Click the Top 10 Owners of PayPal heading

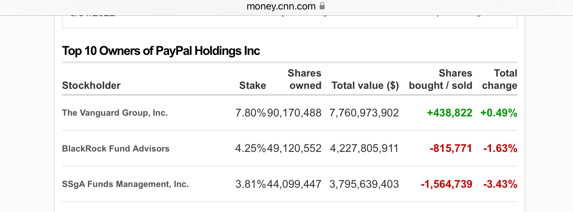[161, 51]
